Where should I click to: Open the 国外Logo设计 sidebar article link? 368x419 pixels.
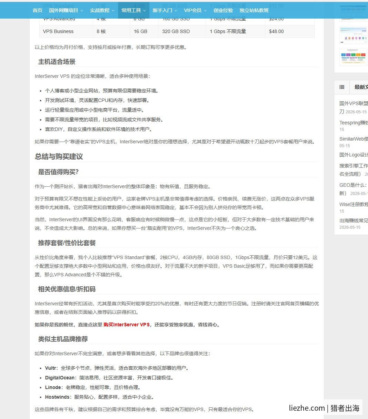(x=354, y=155)
